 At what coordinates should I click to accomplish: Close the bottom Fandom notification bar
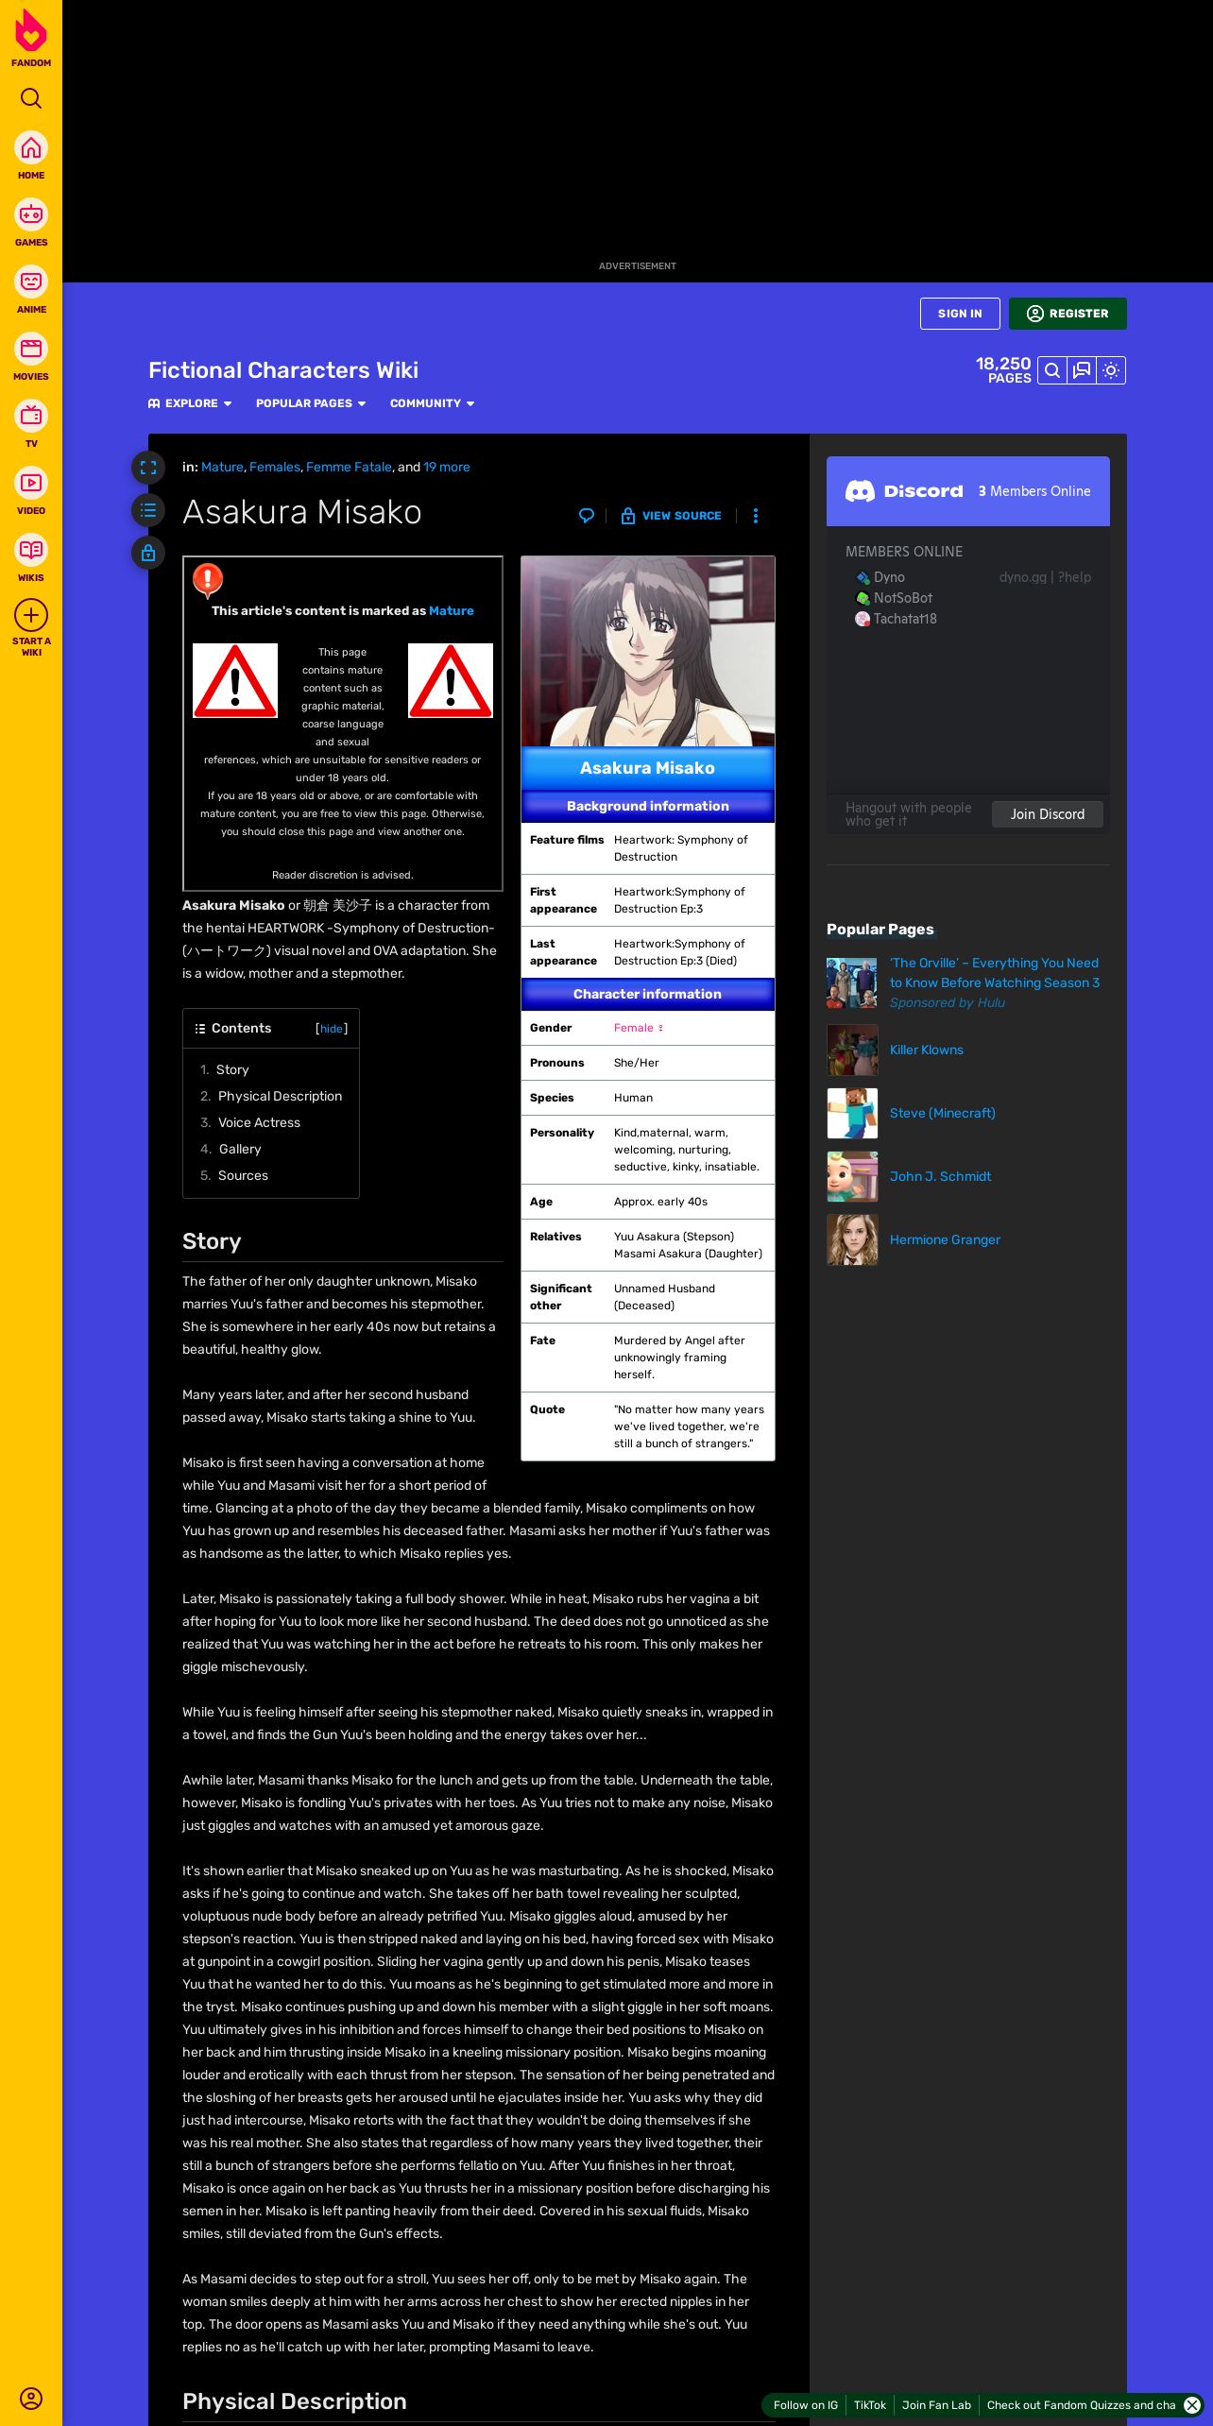coord(1192,2405)
